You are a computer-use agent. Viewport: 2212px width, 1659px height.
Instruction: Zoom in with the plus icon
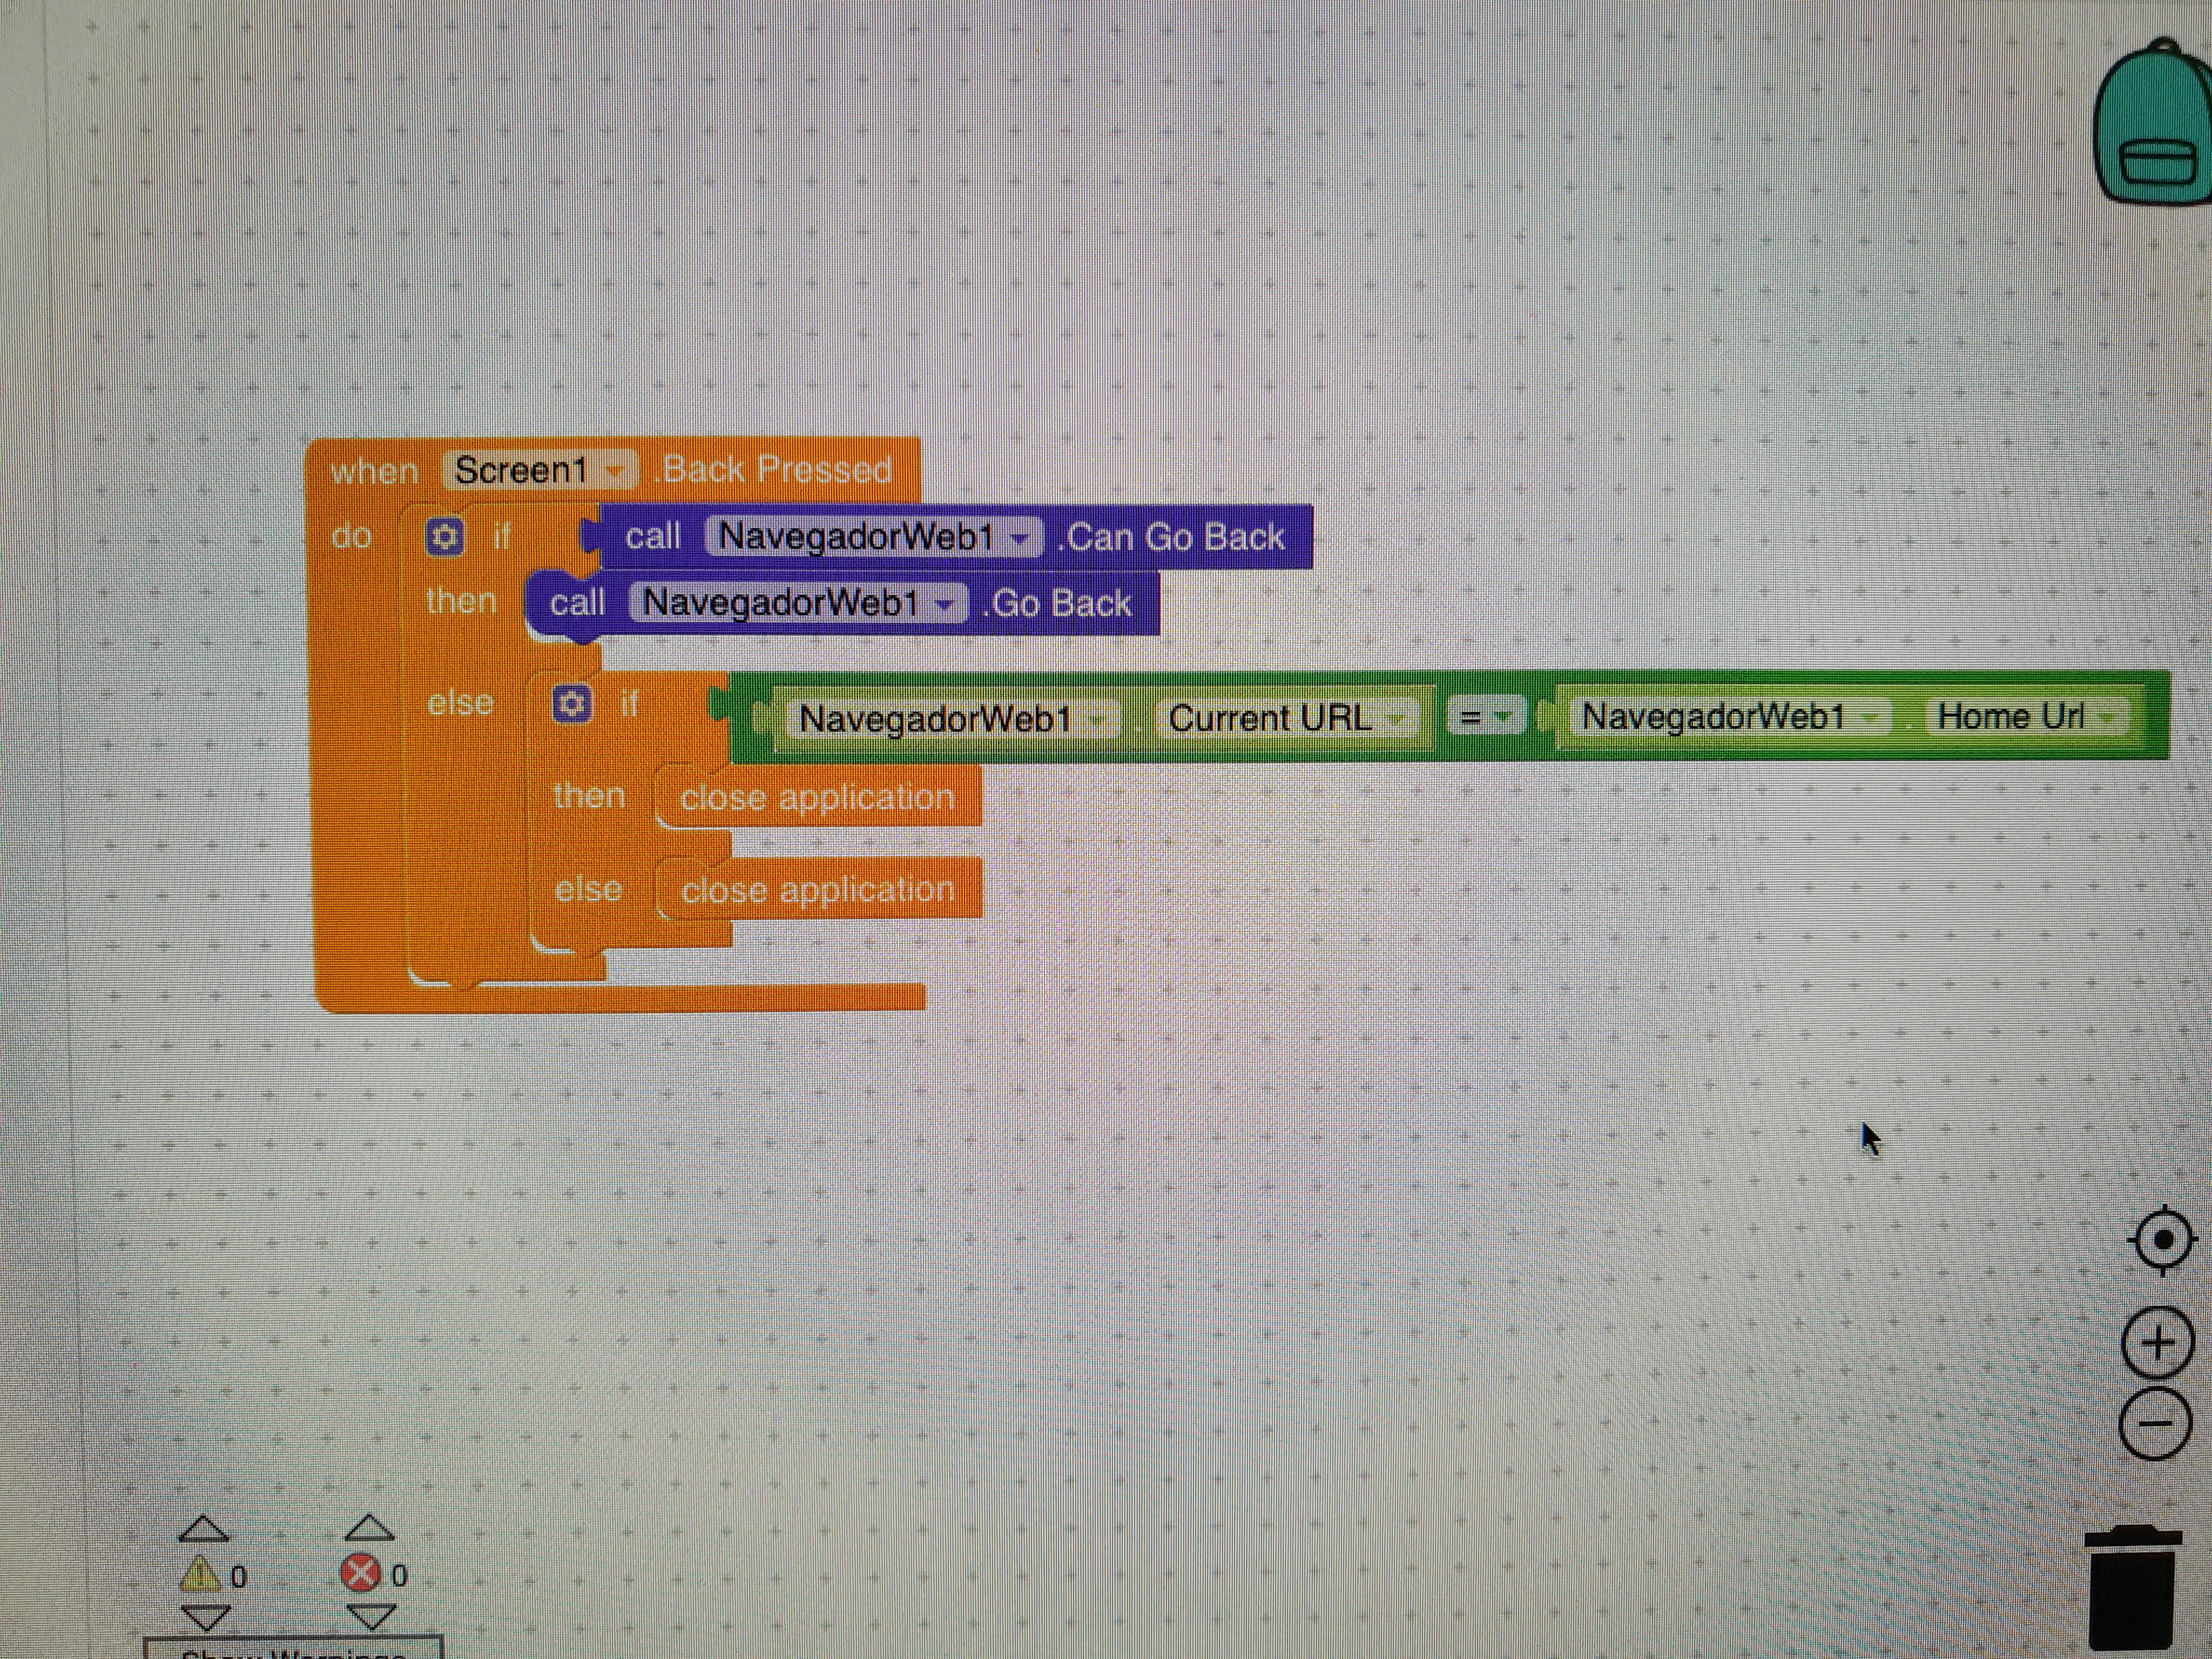[x=2157, y=1342]
